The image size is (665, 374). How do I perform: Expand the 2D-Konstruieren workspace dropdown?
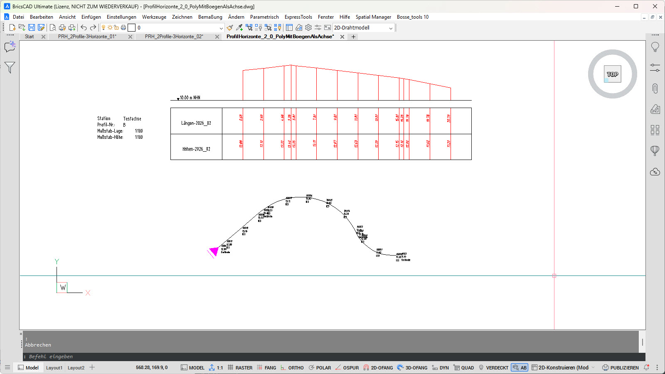pos(593,368)
